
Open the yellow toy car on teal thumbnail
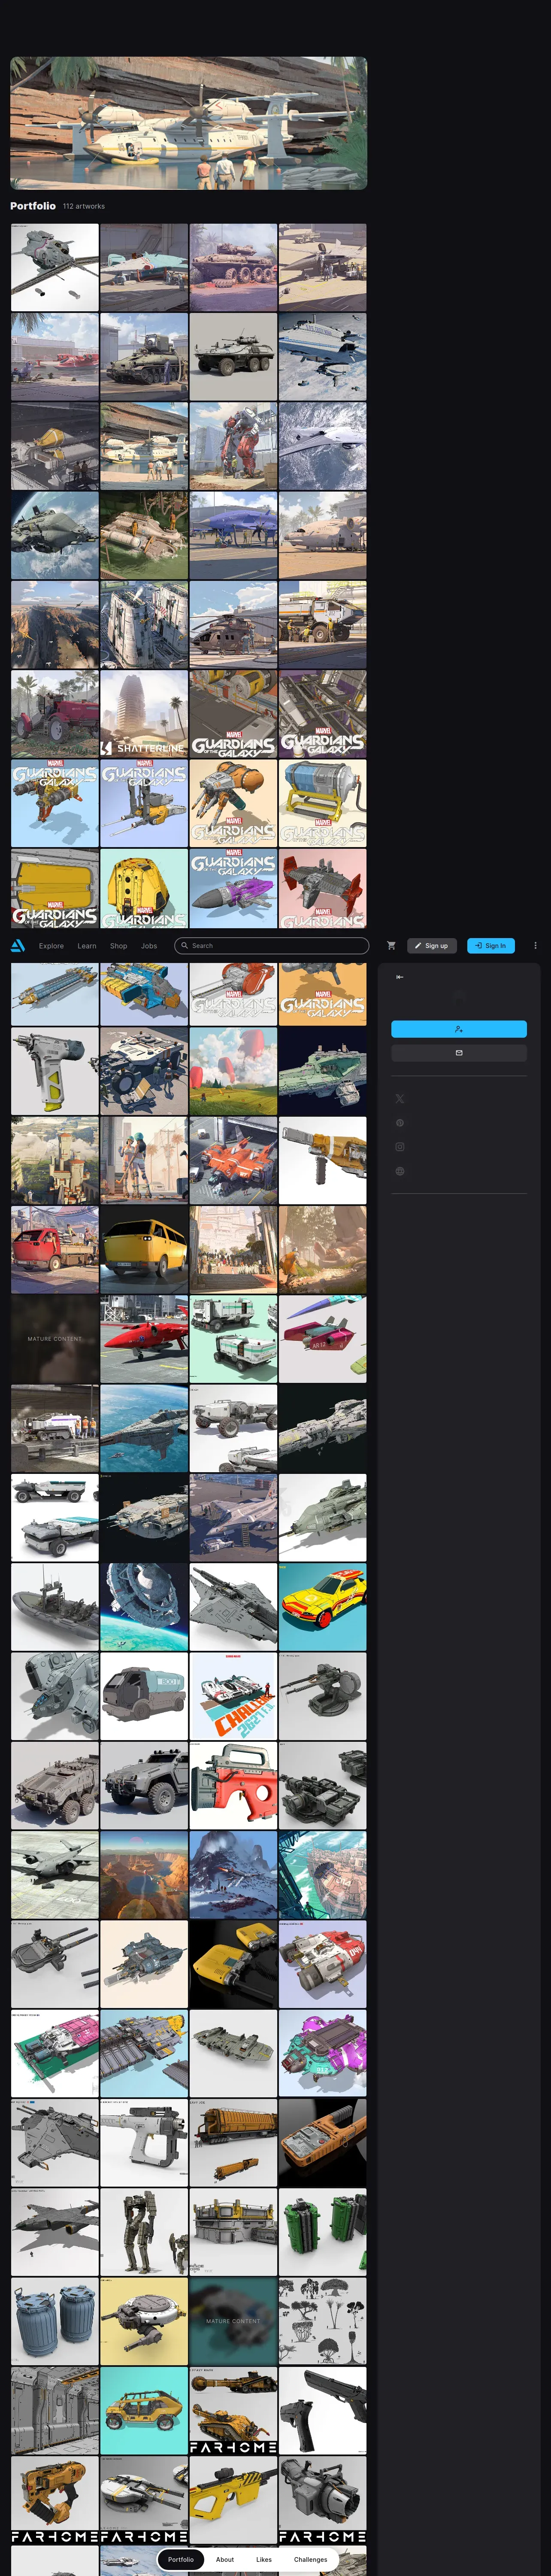tap(322, 1607)
